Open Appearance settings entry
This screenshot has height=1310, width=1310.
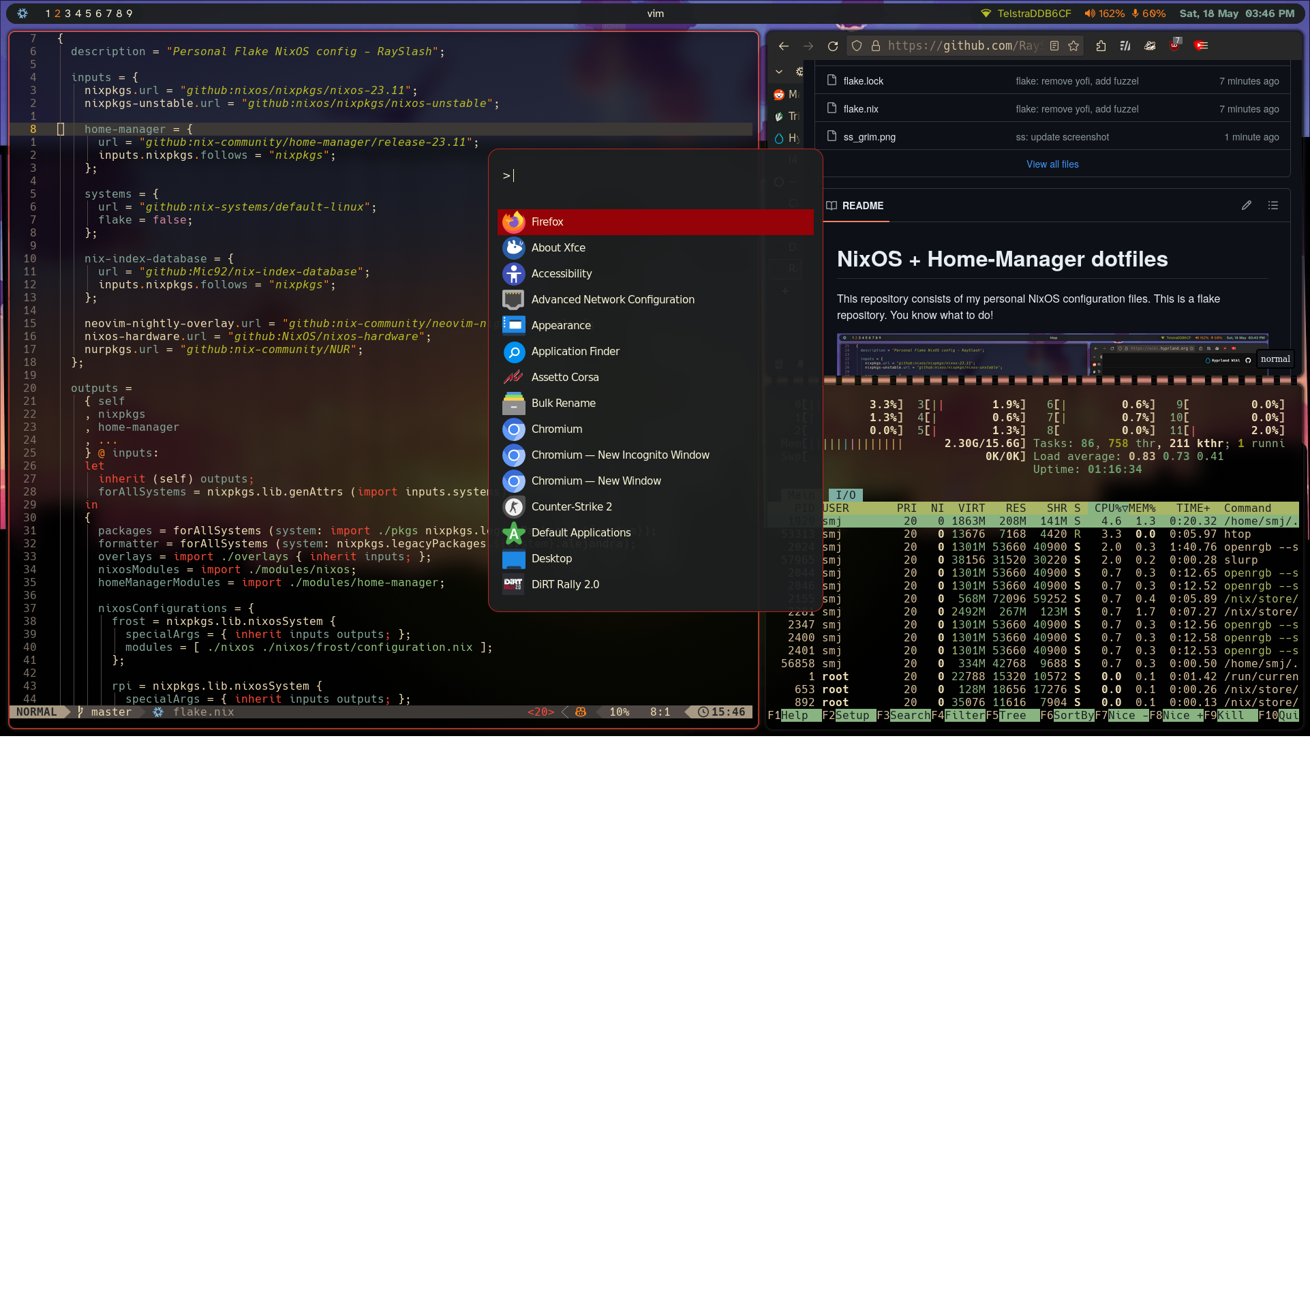tap(655, 325)
